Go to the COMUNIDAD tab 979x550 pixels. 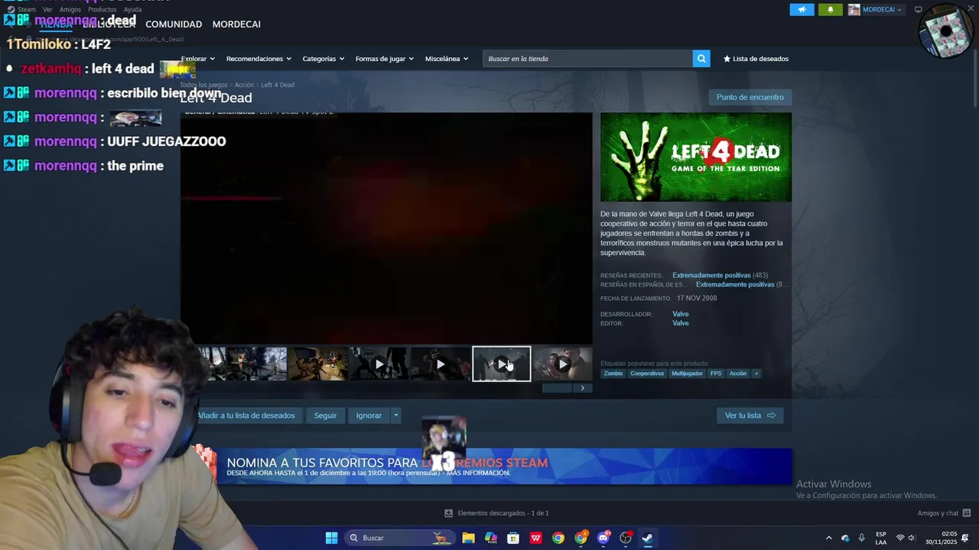(x=174, y=24)
